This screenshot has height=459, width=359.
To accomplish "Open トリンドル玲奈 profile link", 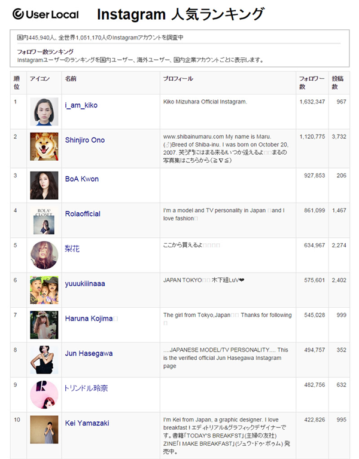I will click(x=86, y=388).
